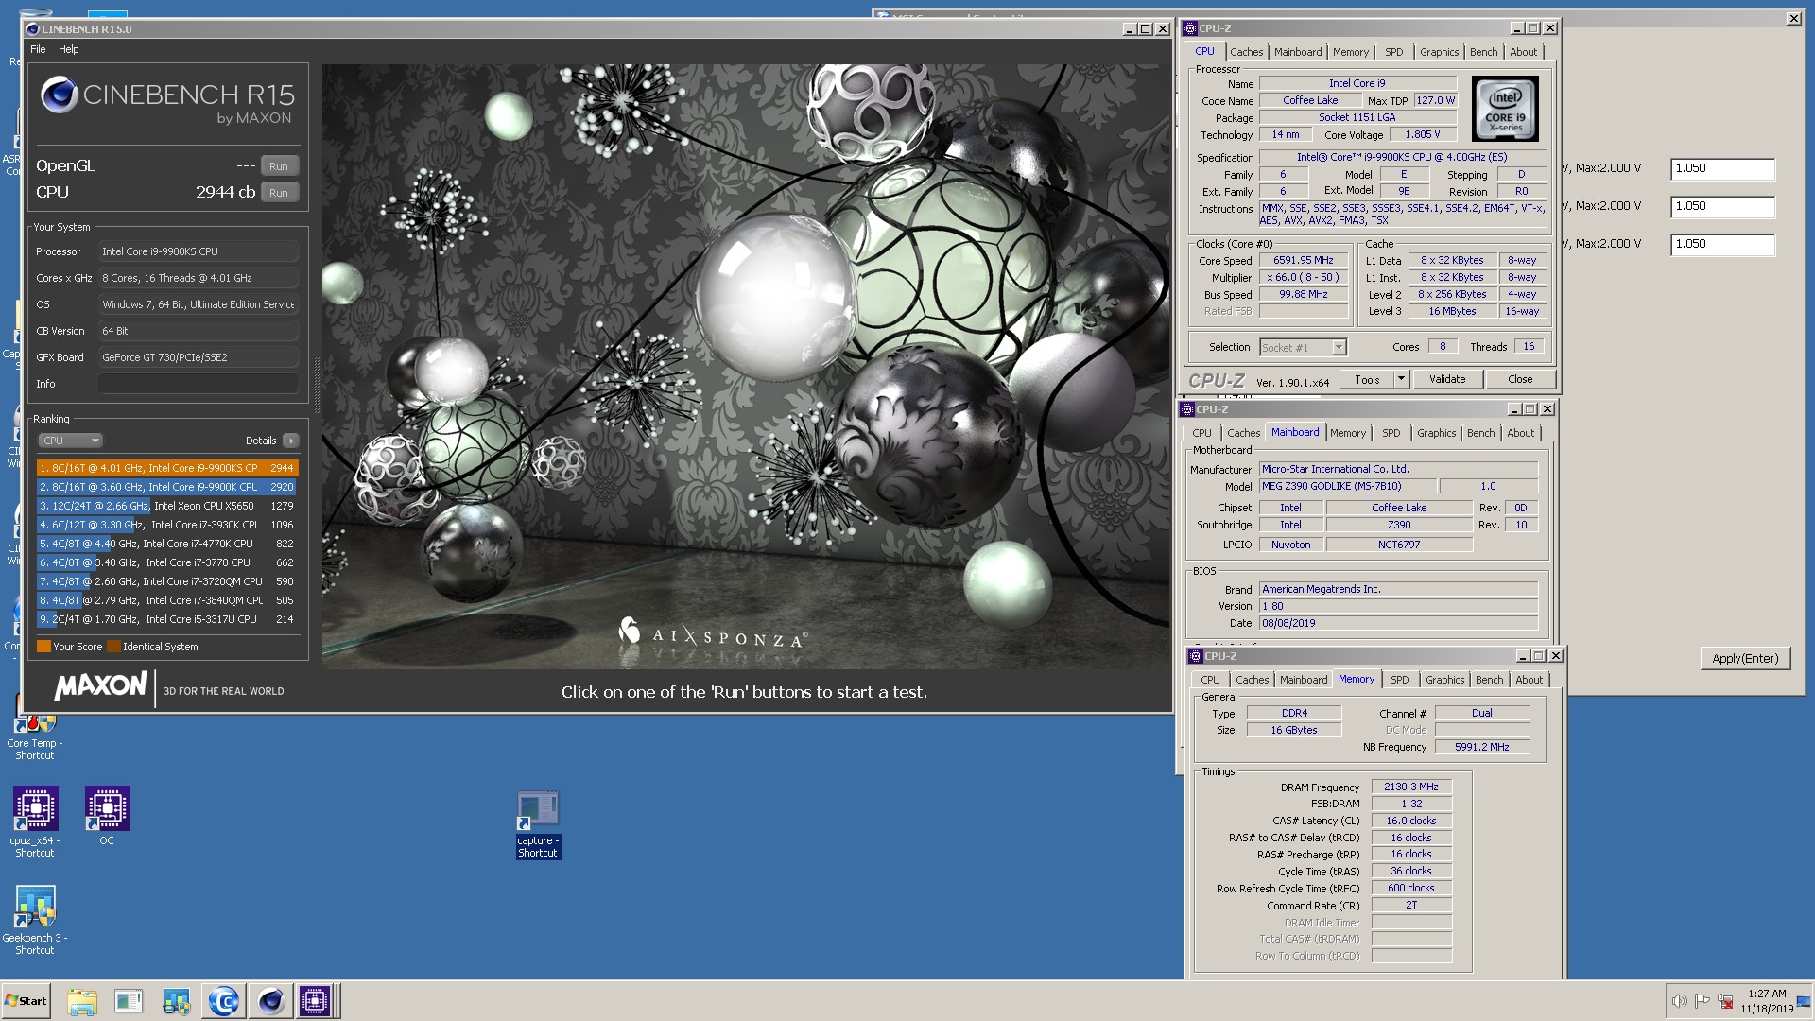Click Identical System brown legend swatch

click(113, 647)
